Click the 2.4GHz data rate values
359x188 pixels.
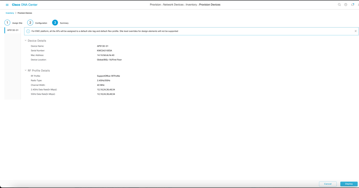pyautogui.click(x=106, y=90)
